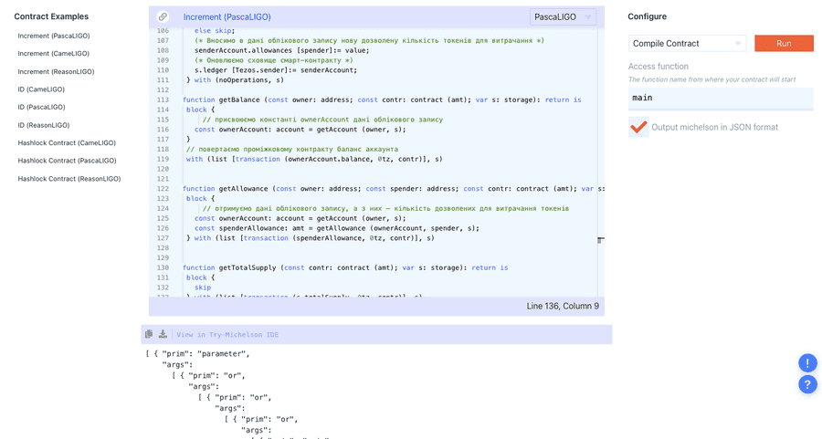
Task: Choose the ID (PascaLIGO) example
Action: tap(41, 107)
